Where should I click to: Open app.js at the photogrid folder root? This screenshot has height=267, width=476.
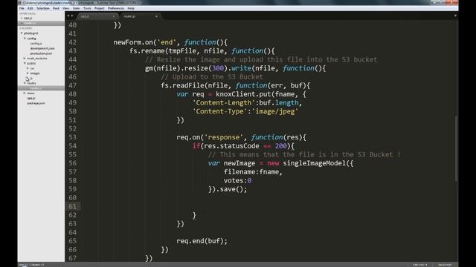click(31, 99)
